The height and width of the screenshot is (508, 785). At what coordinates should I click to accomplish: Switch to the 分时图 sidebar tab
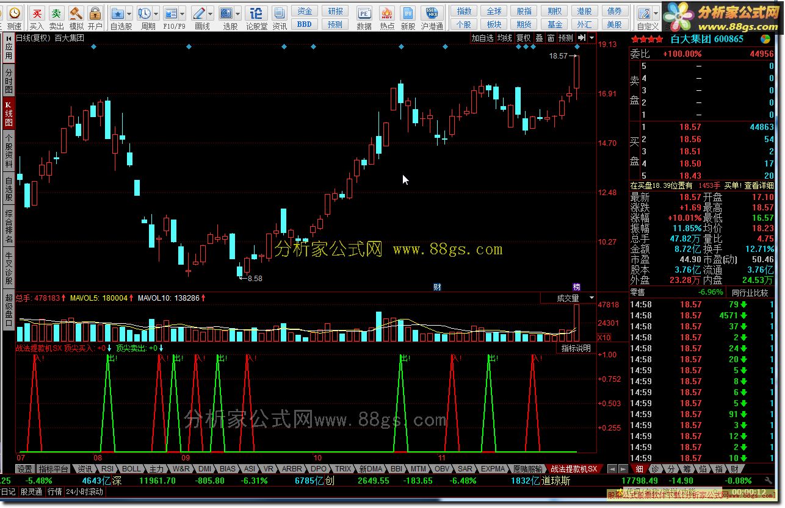click(x=9, y=81)
